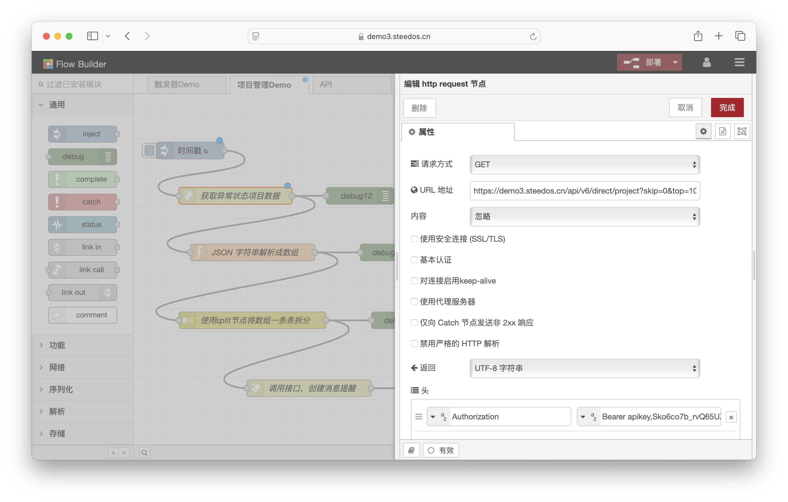Expand the 解析 palette category
This screenshot has width=788, height=502.
(x=82, y=411)
